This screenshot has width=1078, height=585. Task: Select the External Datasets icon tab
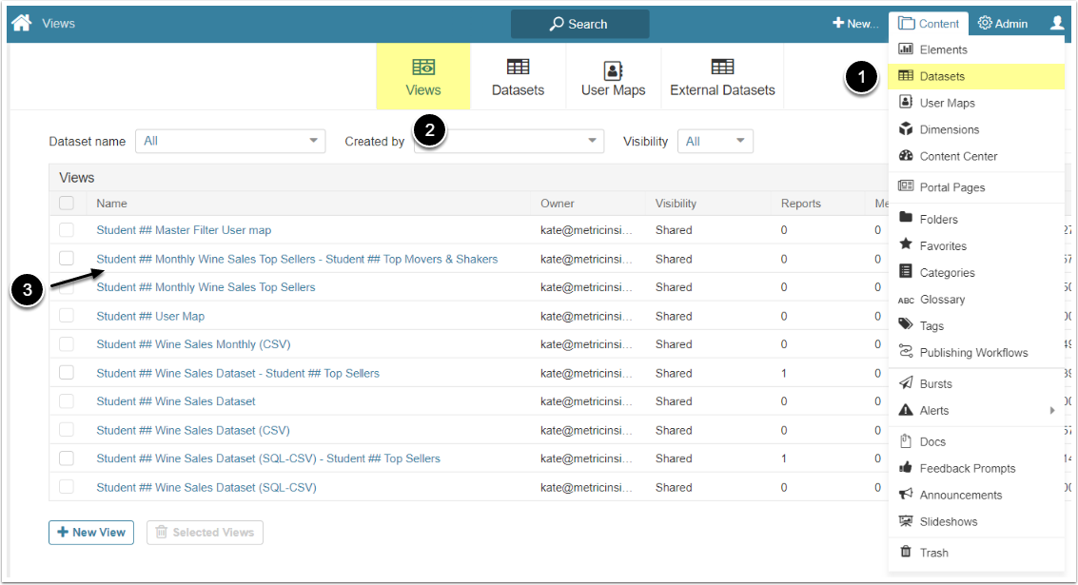[x=722, y=77]
